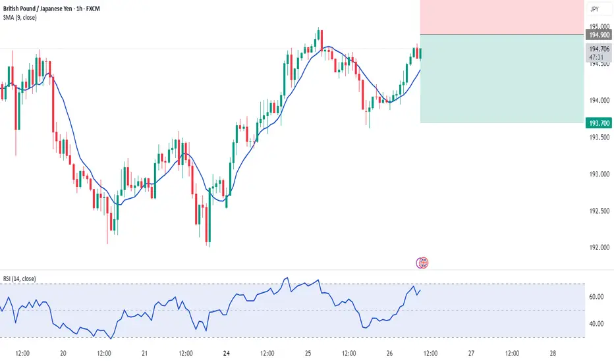
Task: Select the 193.700 target price label
Action: click(x=599, y=123)
